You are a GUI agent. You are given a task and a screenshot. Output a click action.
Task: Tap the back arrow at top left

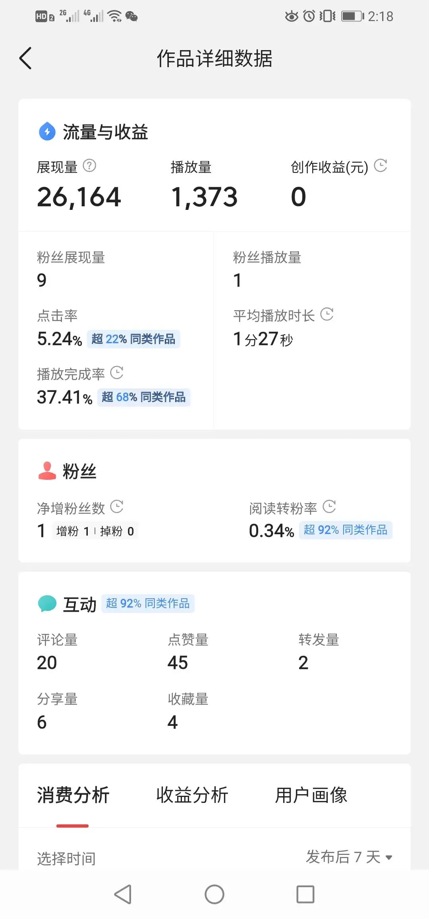(25, 58)
